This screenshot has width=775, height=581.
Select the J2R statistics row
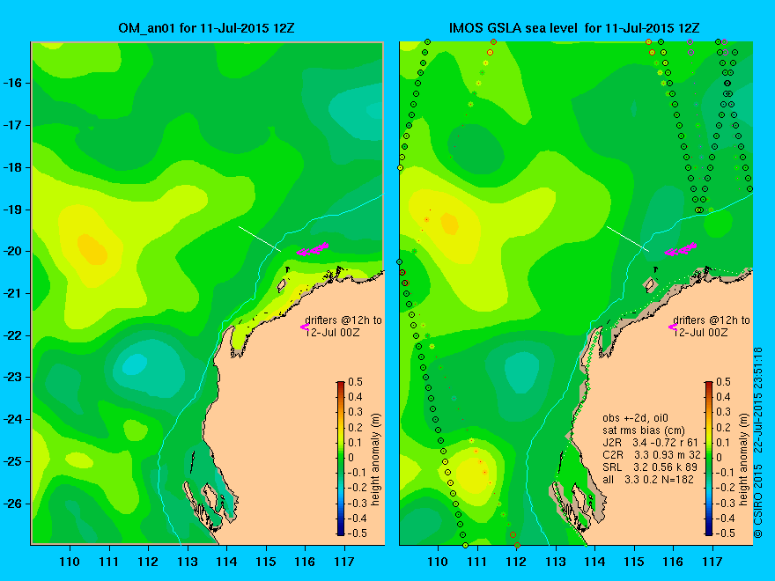coord(651,442)
